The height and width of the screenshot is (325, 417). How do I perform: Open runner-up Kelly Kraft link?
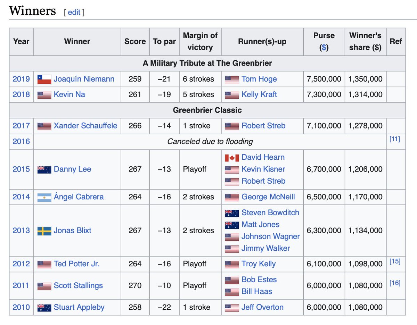click(259, 94)
